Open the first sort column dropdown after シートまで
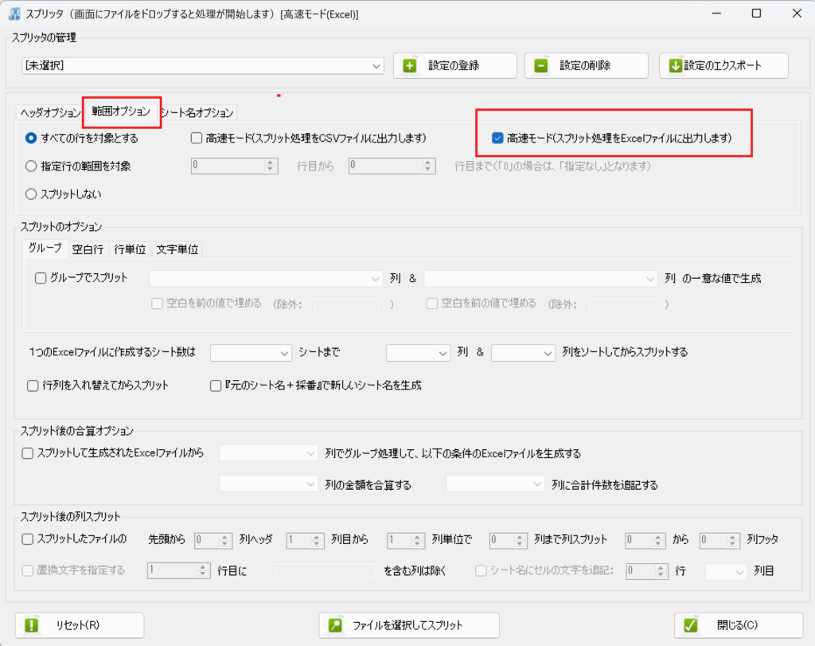Viewport: 815px width, 646px height. pos(418,353)
